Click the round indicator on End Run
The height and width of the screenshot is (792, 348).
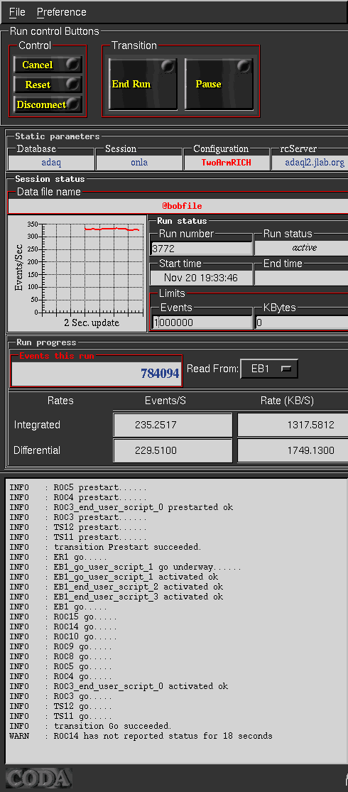[167, 67]
